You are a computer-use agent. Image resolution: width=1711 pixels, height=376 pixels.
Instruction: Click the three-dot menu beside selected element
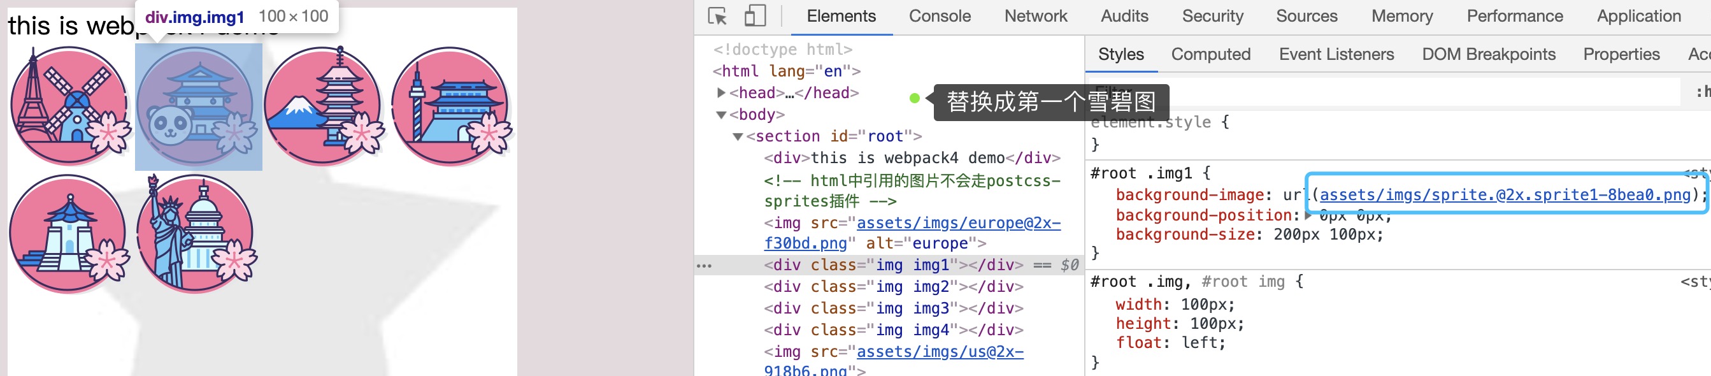coord(704,266)
